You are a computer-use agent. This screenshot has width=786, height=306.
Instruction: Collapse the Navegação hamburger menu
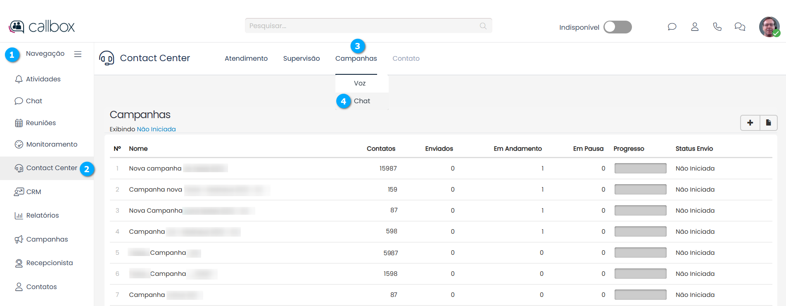coord(78,54)
